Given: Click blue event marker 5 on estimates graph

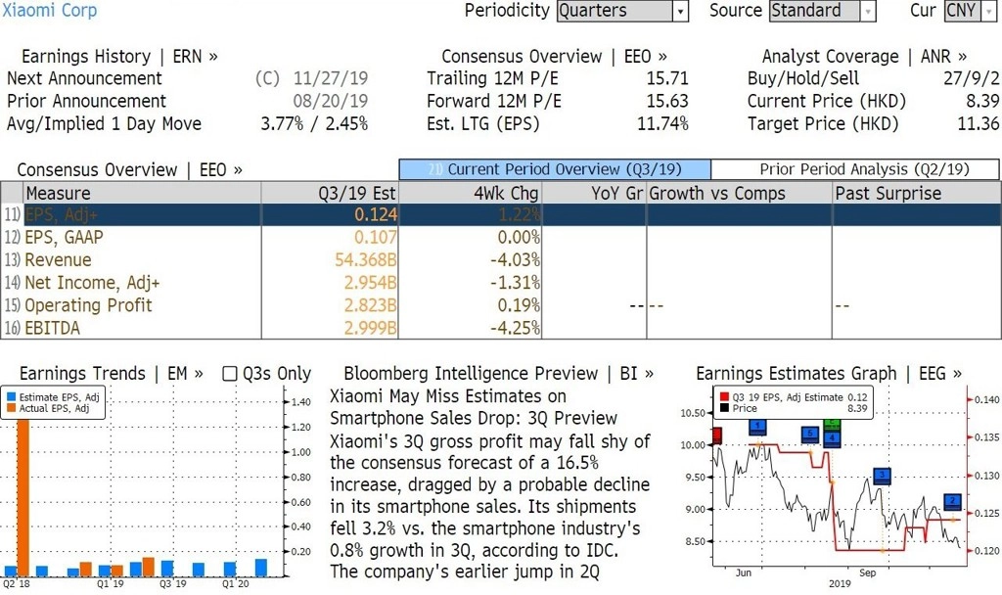Looking at the screenshot, I should coord(810,435).
